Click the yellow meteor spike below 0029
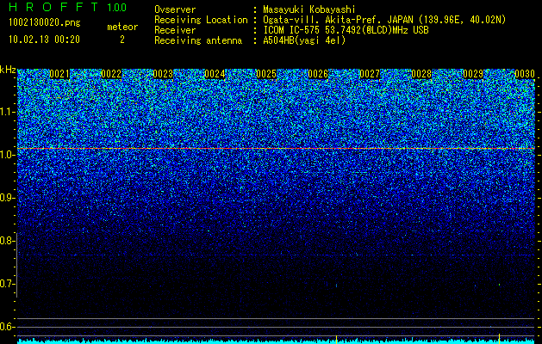The height and width of the screenshot is (344, 542). pyautogui.click(x=499, y=338)
